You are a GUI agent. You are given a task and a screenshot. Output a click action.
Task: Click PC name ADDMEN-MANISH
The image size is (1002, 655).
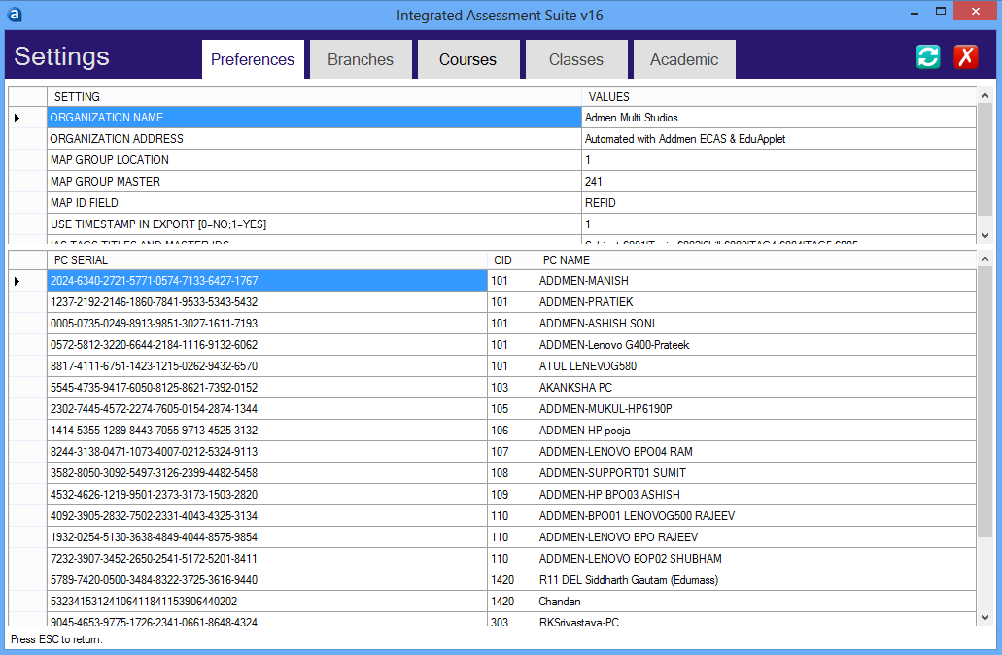pyautogui.click(x=756, y=281)
